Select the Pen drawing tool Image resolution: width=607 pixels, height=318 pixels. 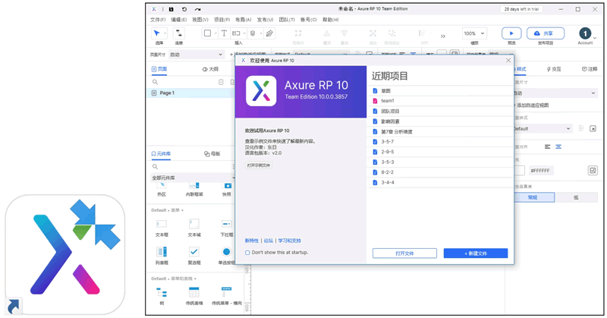270,33
